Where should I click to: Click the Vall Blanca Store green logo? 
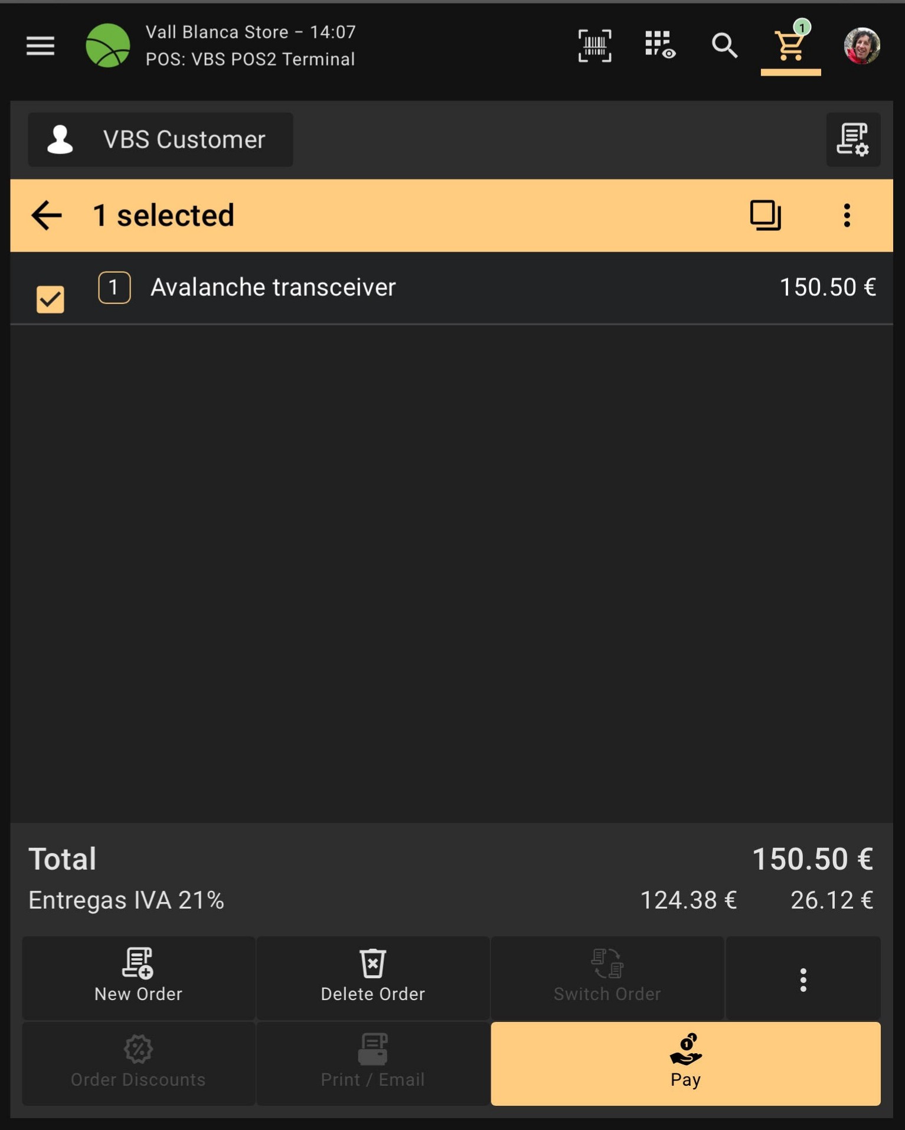(107, 45)
